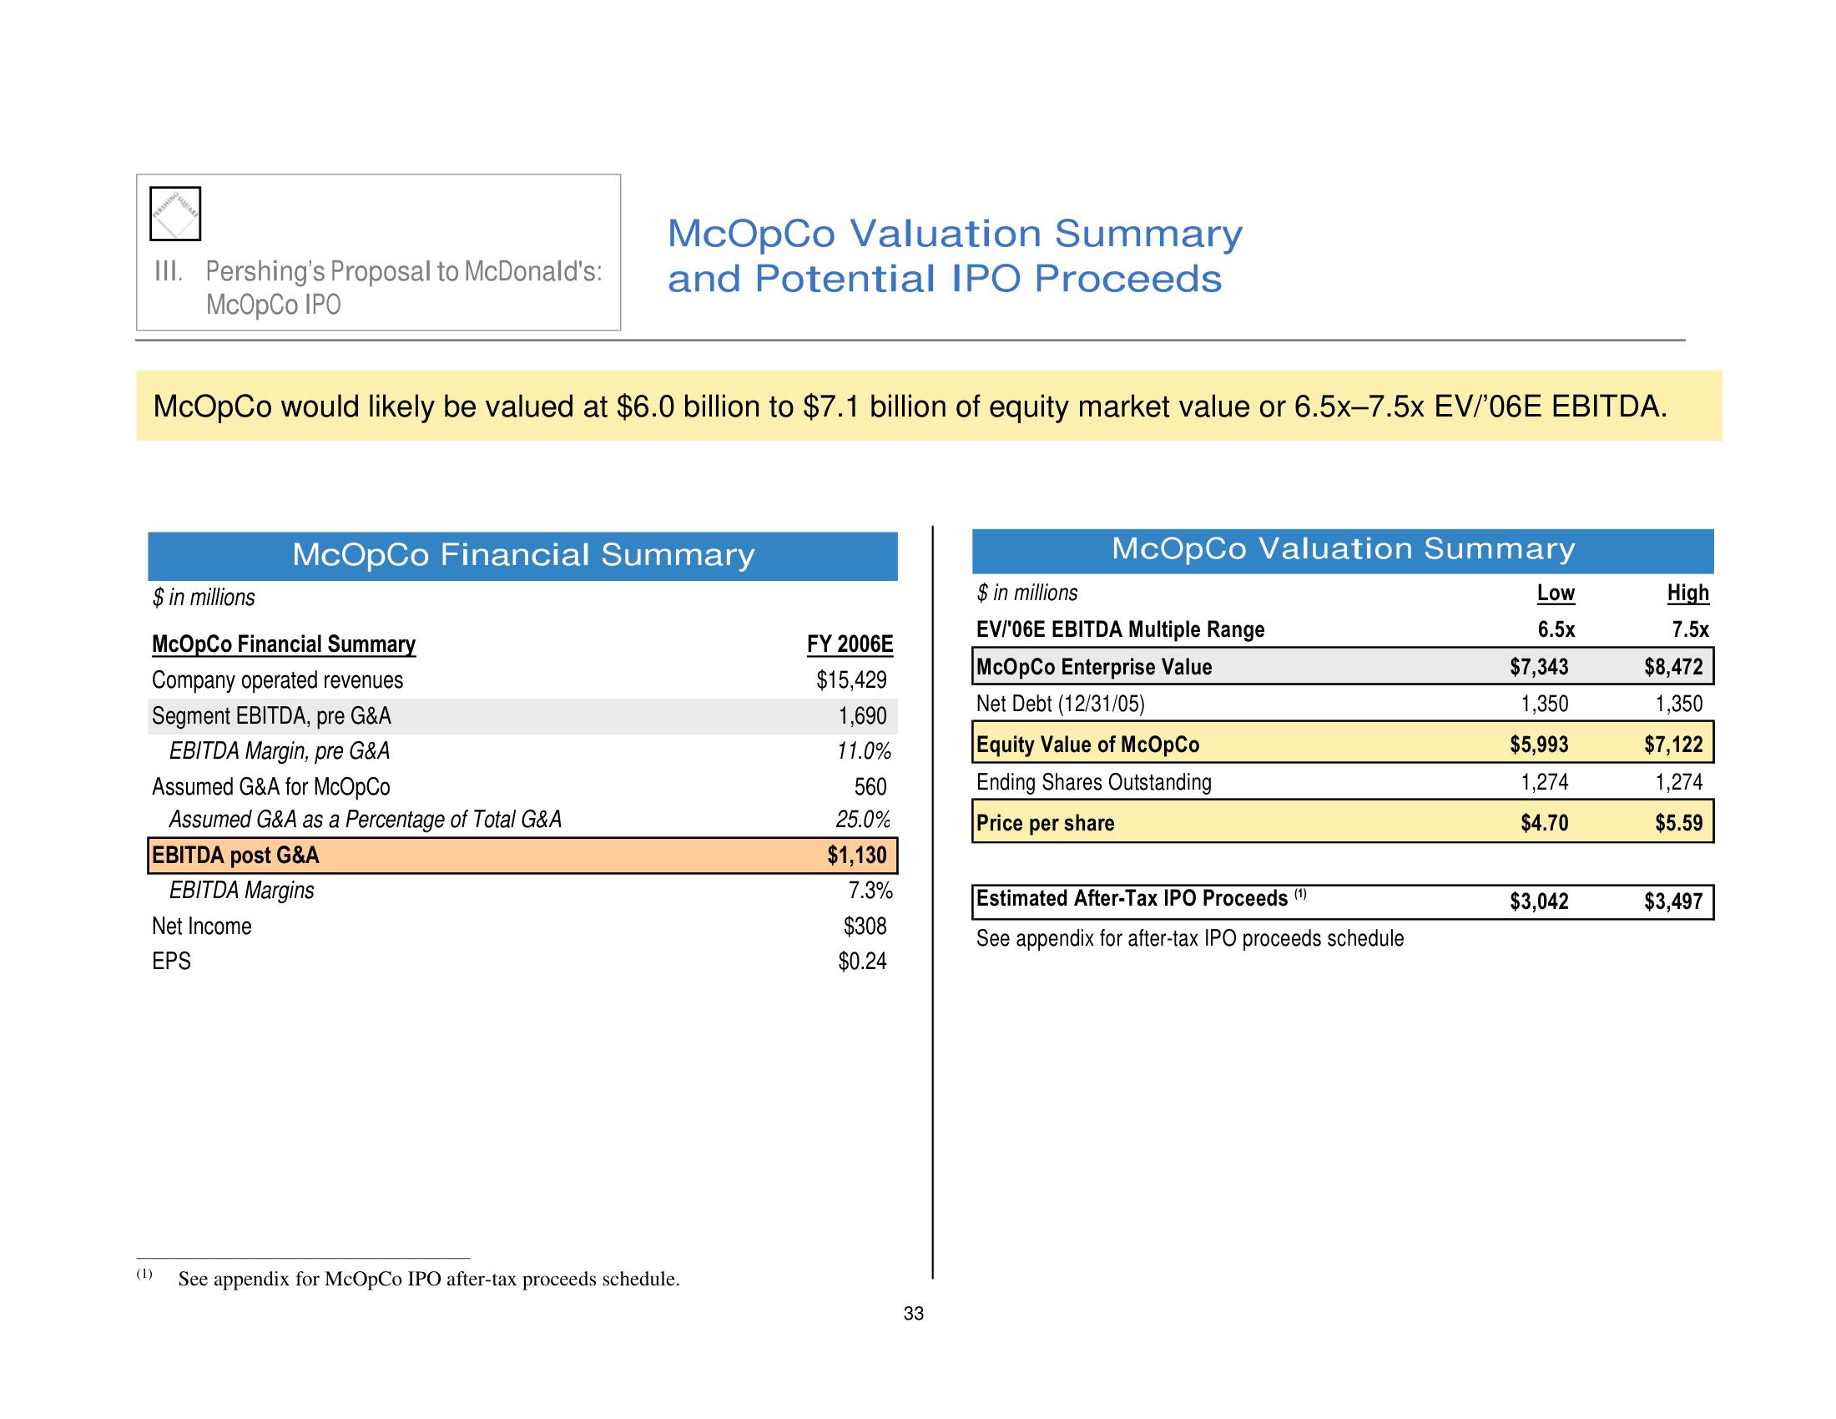Select the margin value '7.3%'

tap(870, 891)
